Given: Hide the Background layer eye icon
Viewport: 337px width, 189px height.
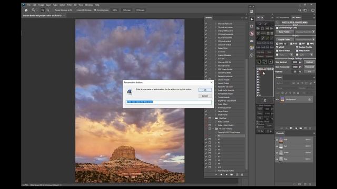Looking at the screenshot, I should [277, 99].
